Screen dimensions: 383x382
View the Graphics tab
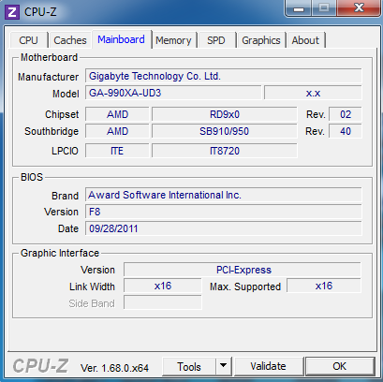[261, 40]
